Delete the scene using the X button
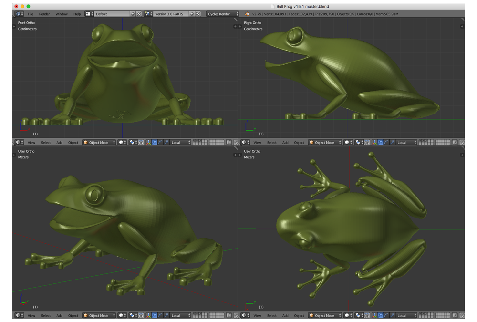Image resolution: width=477 pixels, height=322 pixels. (x=198, y=14)
